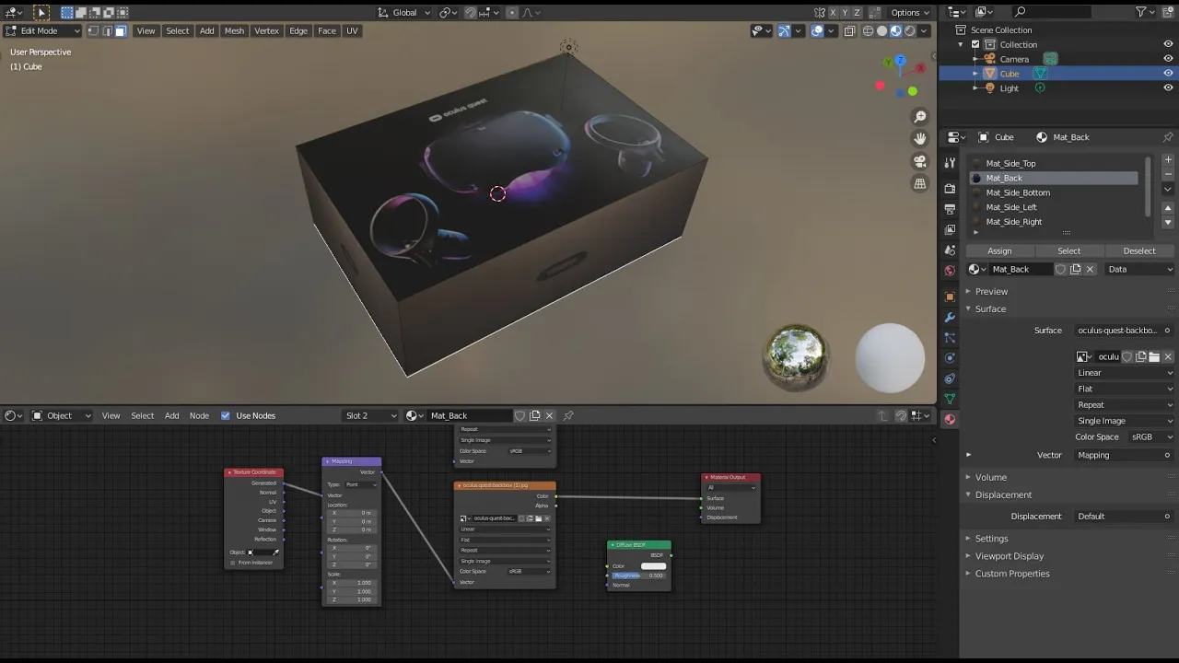Enable face select mode

121,30
